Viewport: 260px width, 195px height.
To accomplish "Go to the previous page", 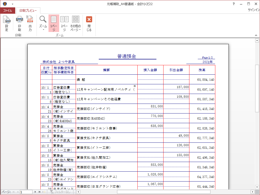I will click(18, 192).
